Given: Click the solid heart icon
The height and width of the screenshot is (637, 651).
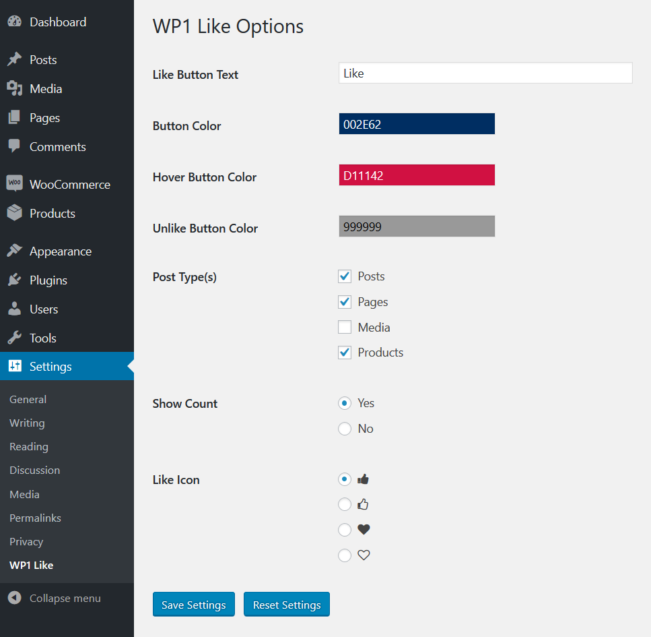Looking at the screenshot, I should [364, 530].
